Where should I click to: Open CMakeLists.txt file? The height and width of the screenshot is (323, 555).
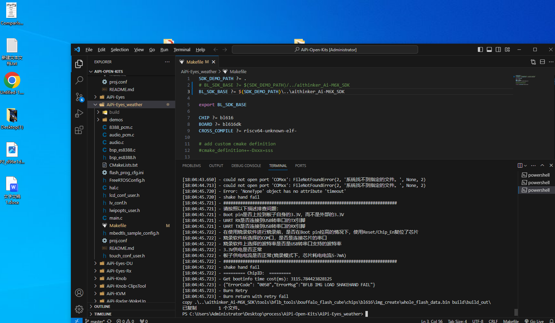coord(131,165)
